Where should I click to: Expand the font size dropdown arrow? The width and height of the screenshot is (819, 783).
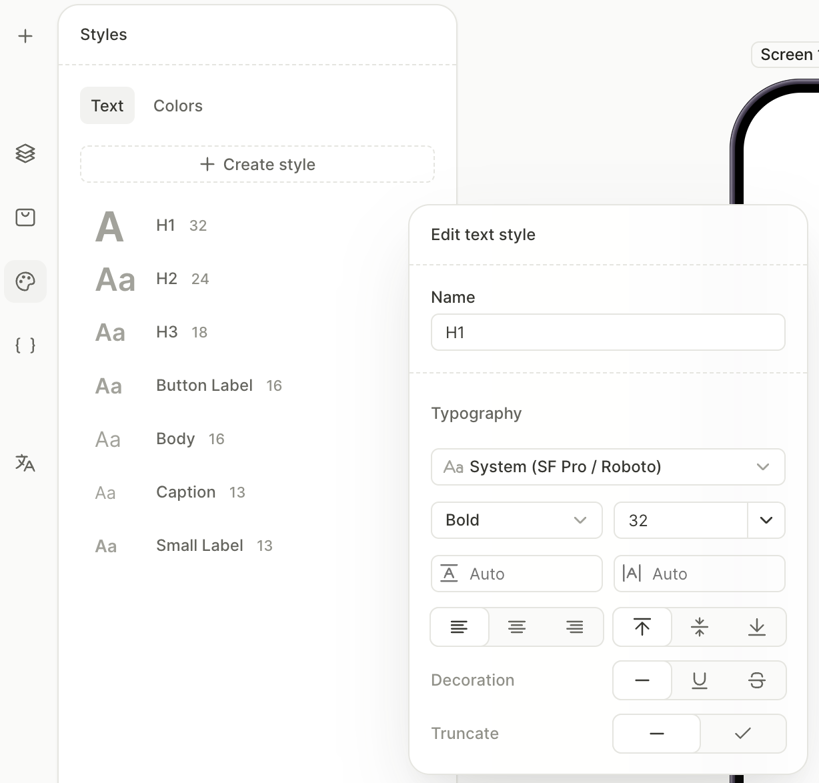click(766, 520)
